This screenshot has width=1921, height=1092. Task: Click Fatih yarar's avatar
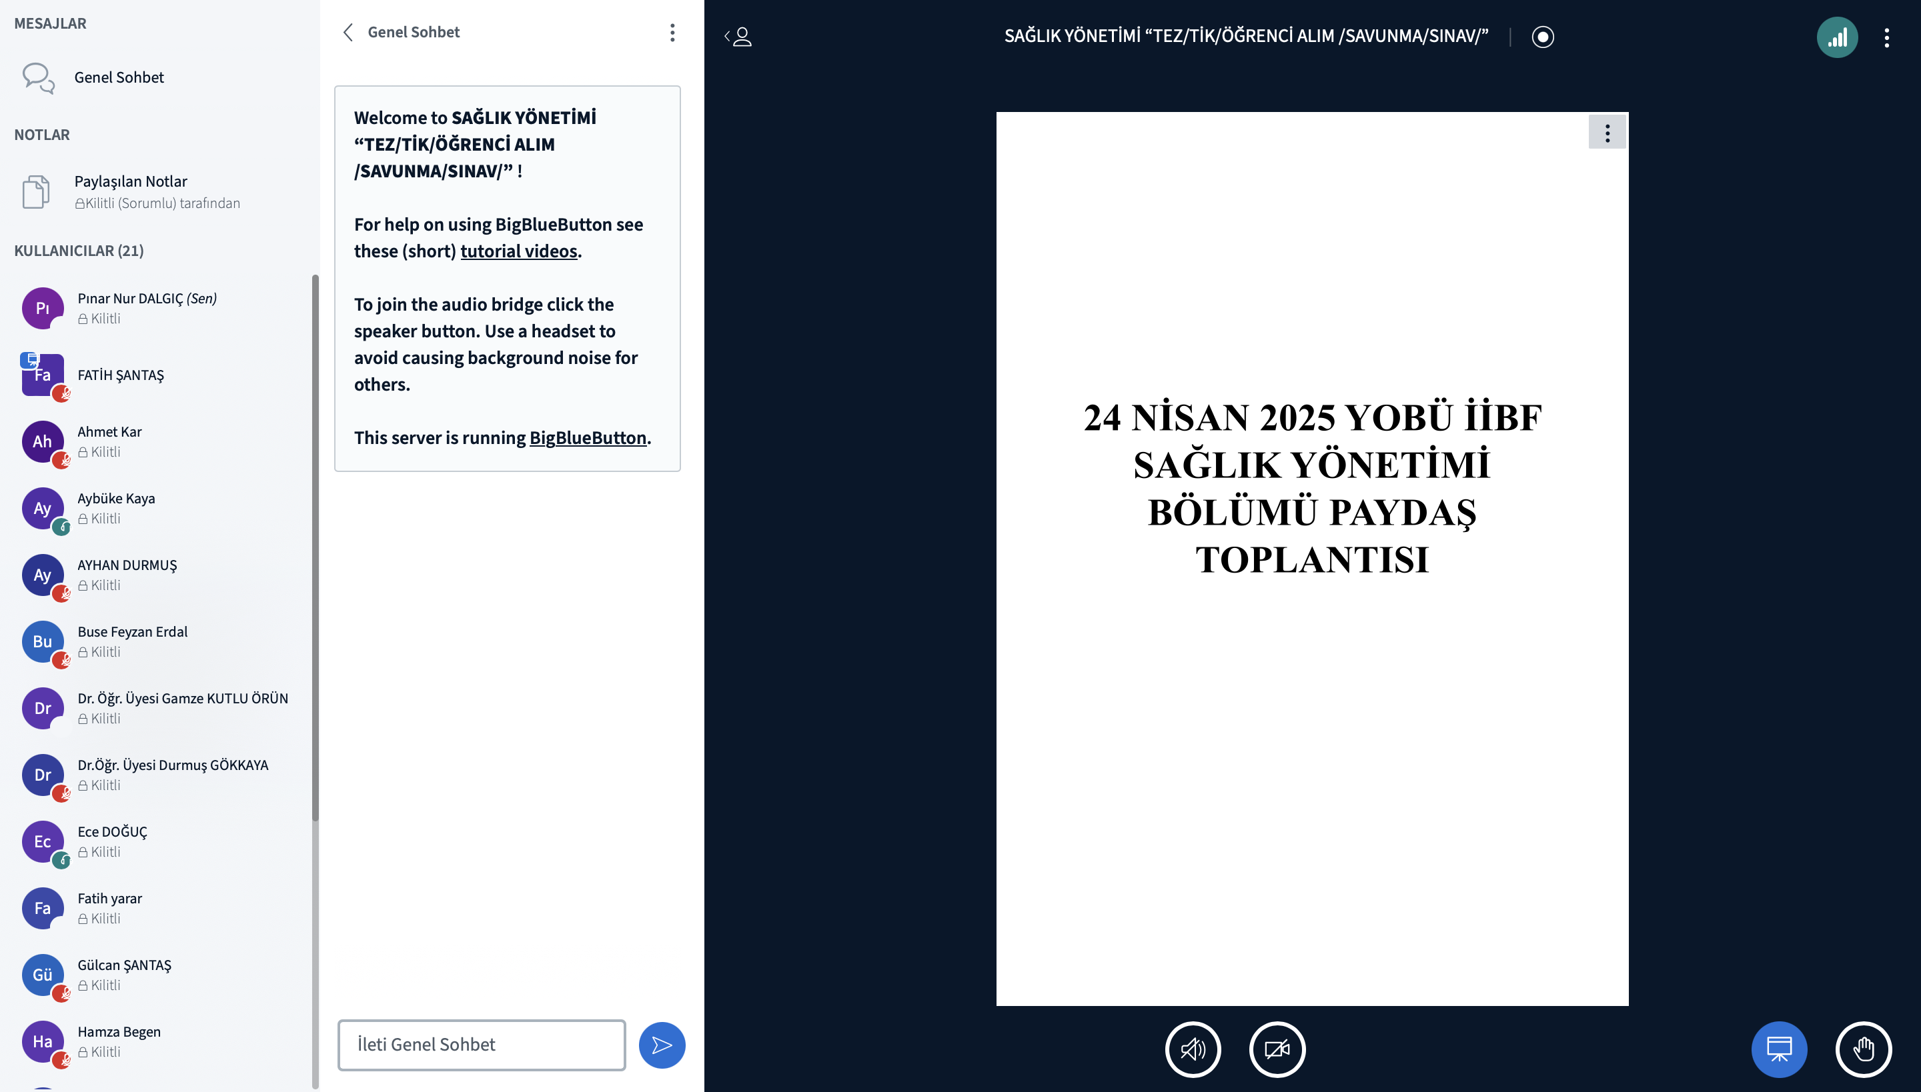coord(43,908)
